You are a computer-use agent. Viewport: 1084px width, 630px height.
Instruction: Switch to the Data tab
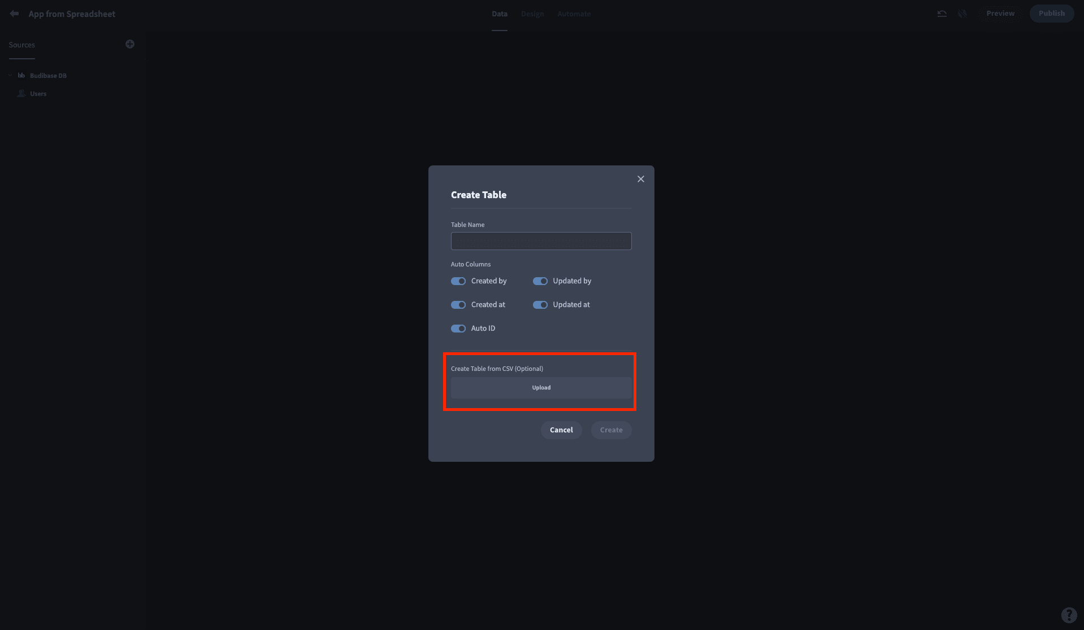point(500,14)
